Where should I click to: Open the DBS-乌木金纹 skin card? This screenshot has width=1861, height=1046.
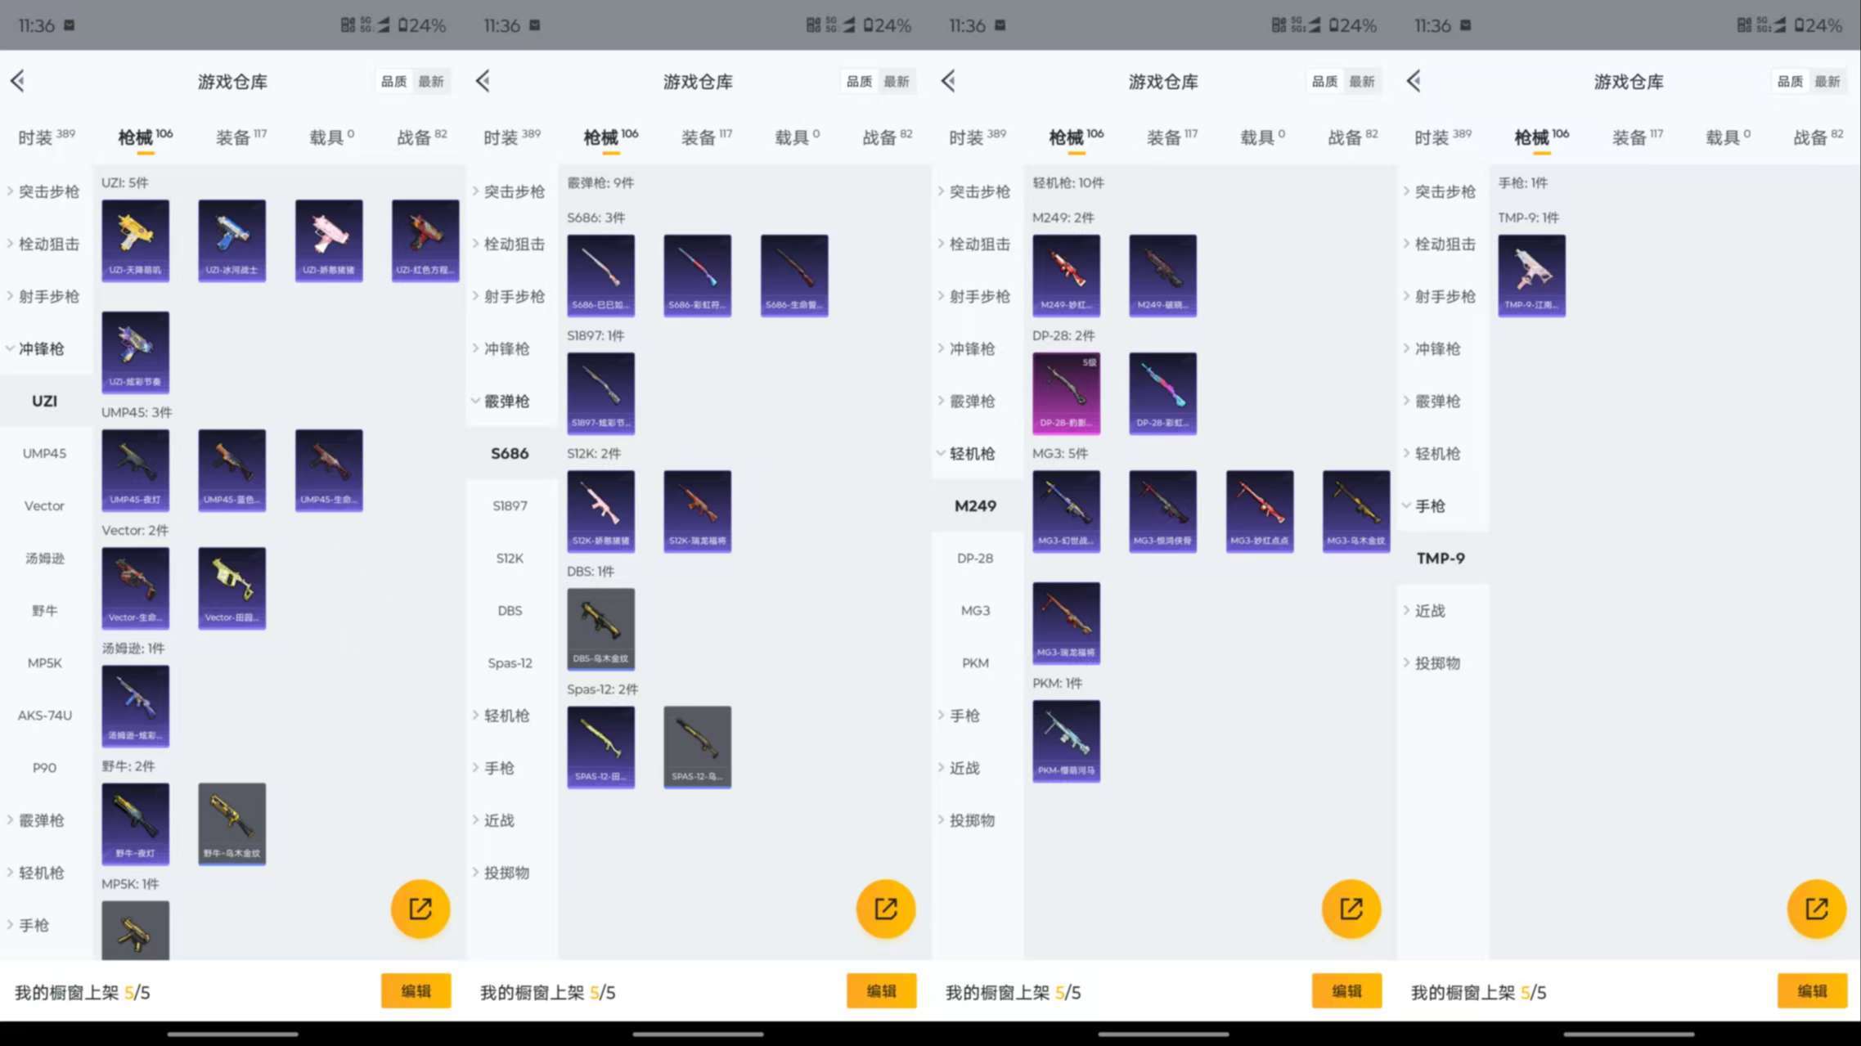coord(601,629)
